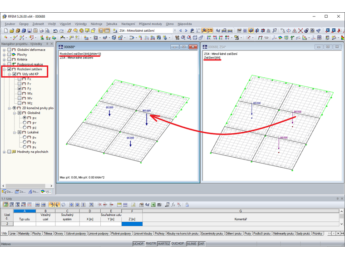Click the lock icon in table toolbar
This screenshot has height=259, width=345.
point(187,205)
